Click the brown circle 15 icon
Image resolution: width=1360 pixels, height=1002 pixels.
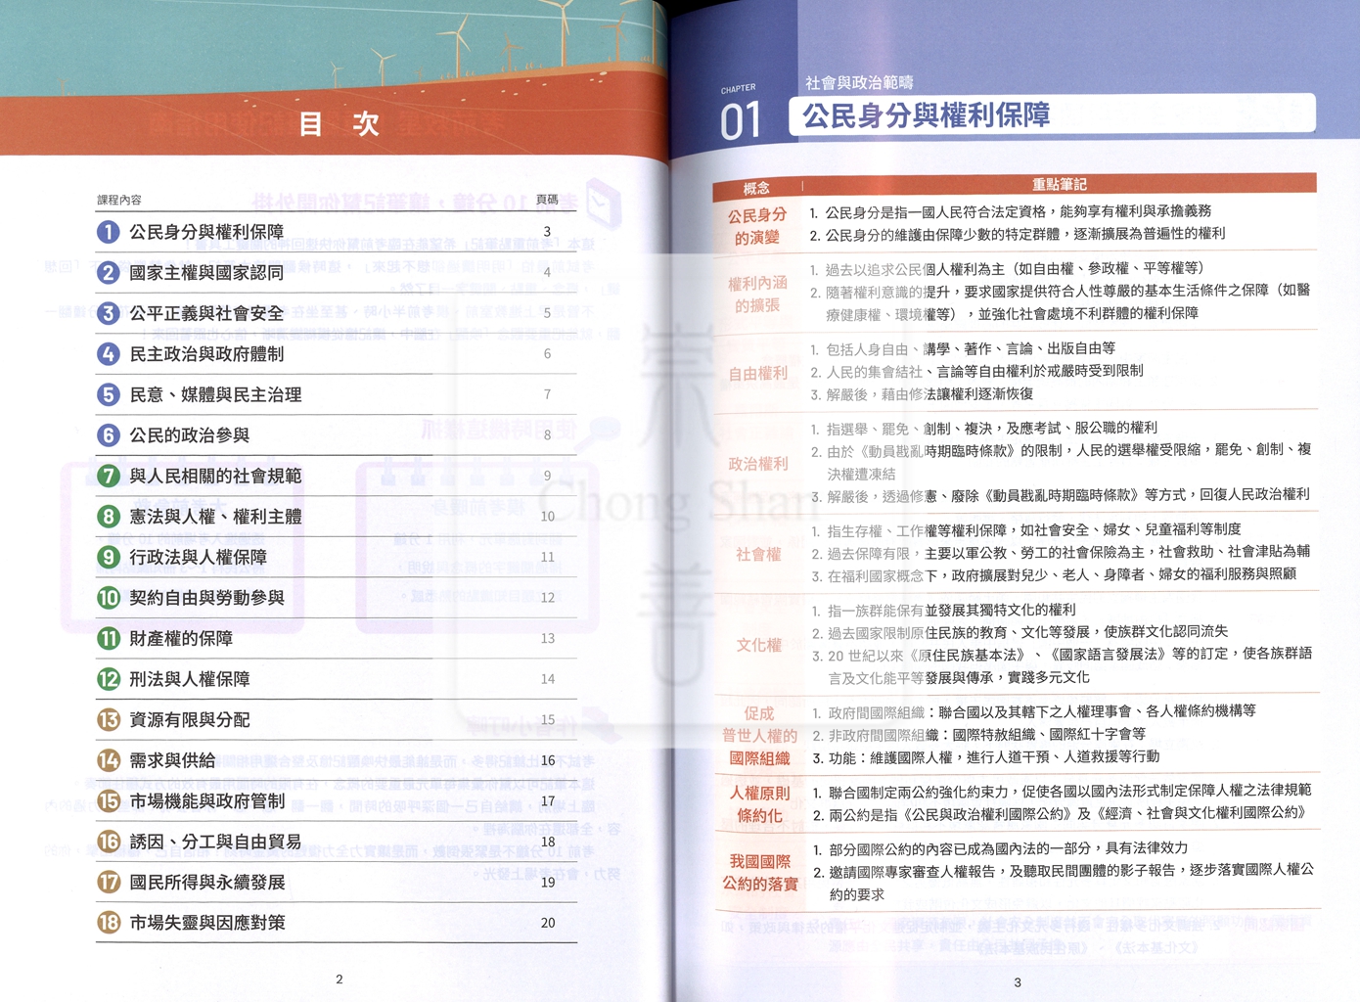click(109, 801)
